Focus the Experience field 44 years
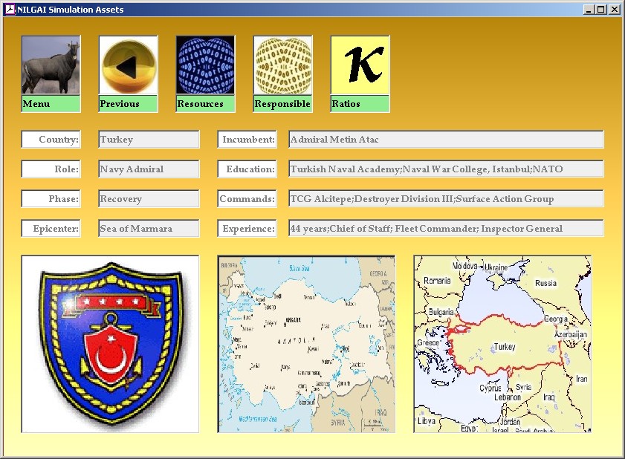This screenshot has height=459, width=625. (446, 229)
